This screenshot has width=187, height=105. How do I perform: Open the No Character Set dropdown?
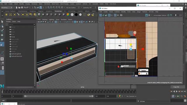coord(131,96)
